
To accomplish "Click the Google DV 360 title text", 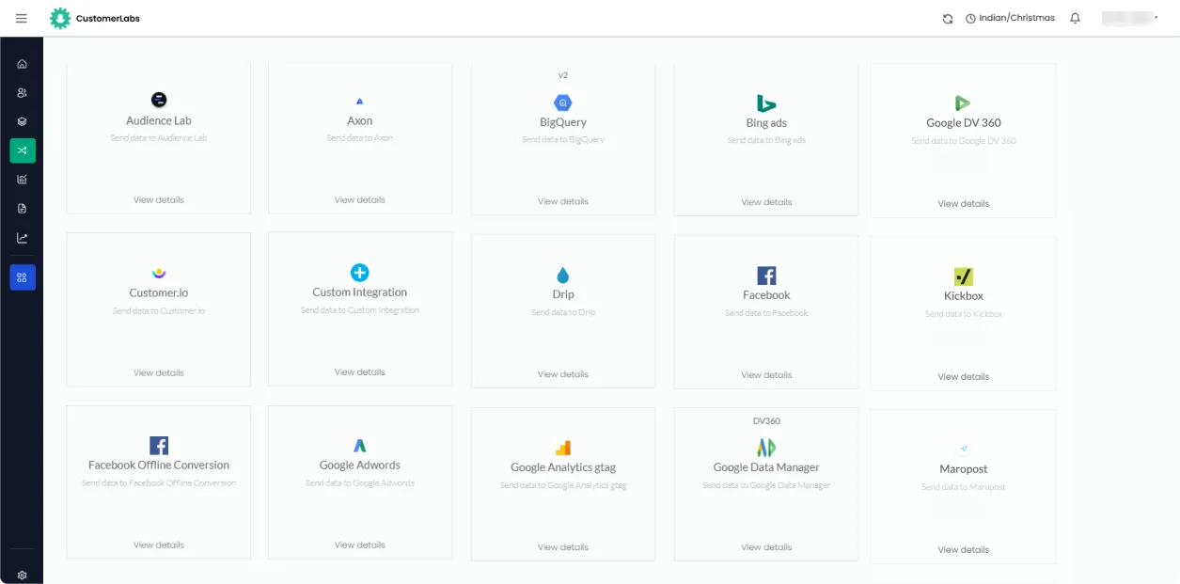I will click(964, 123).
